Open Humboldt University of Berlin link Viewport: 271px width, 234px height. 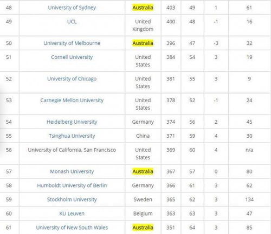(x=72, y=185)
